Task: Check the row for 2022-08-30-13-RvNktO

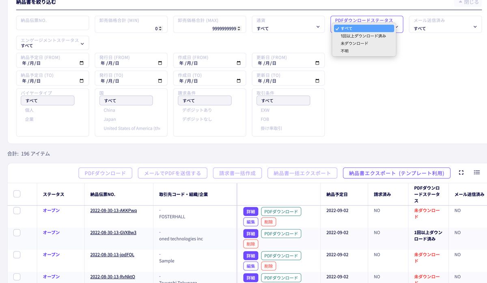Action: pos(17,277)
